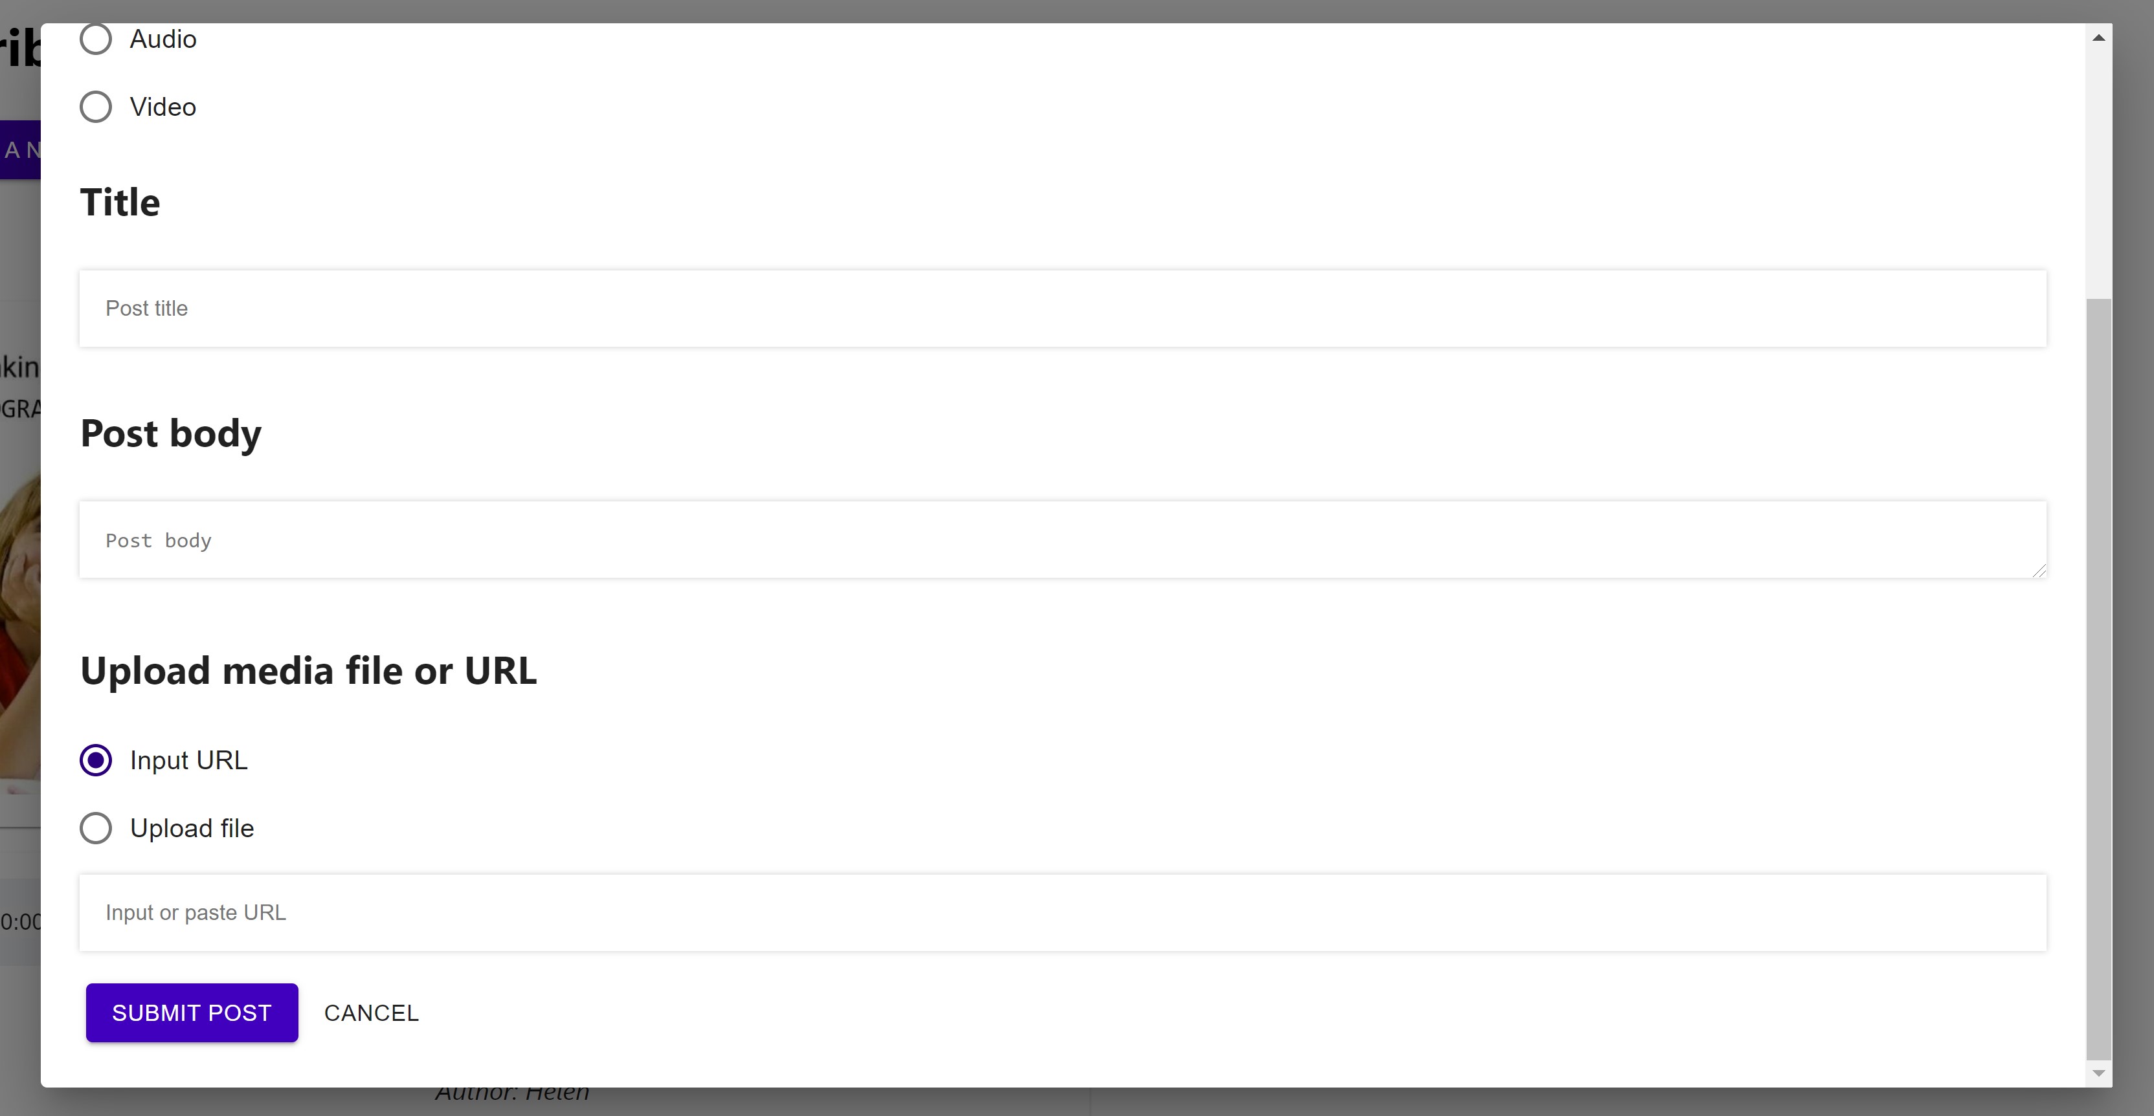Click the dialog's vertical scrollbar thumb
The width and height of the screenshot is (2154, 1116).
(x=2099, y=679)
